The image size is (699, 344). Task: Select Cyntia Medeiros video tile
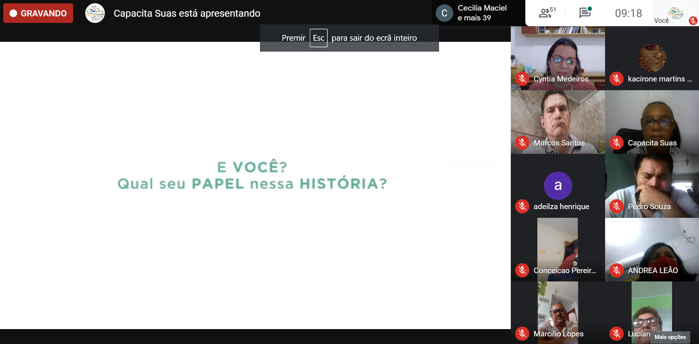(558, 55)
